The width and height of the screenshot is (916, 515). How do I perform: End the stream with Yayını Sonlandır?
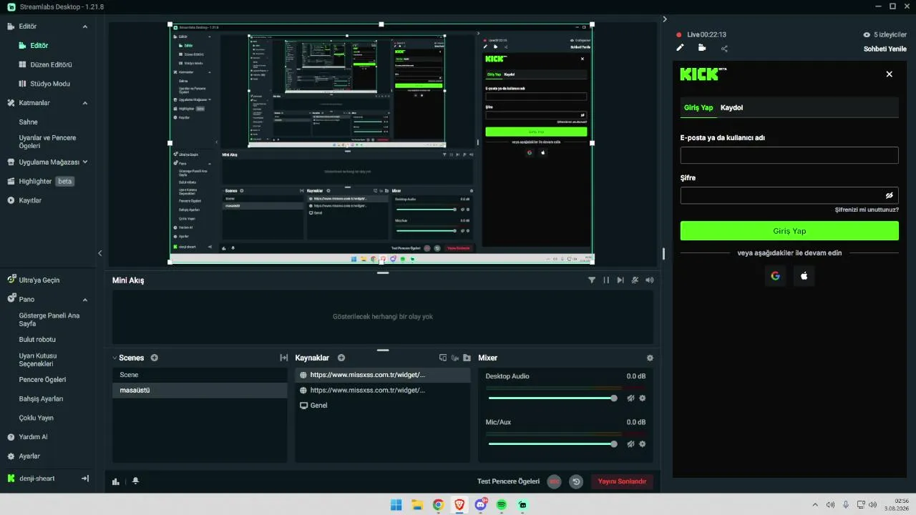[622, 481]
